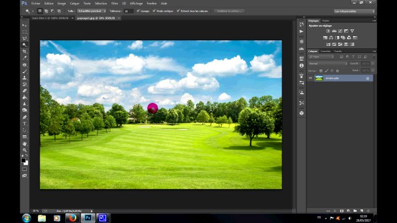This screenshot has height=223, width=397.
Task: Add a Channel Mixer adjustment
Action: [x=349, y=38]
